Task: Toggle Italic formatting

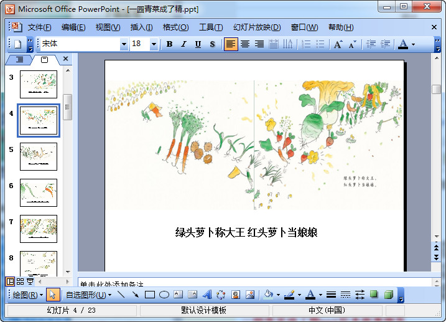Action: coord(184,44)
